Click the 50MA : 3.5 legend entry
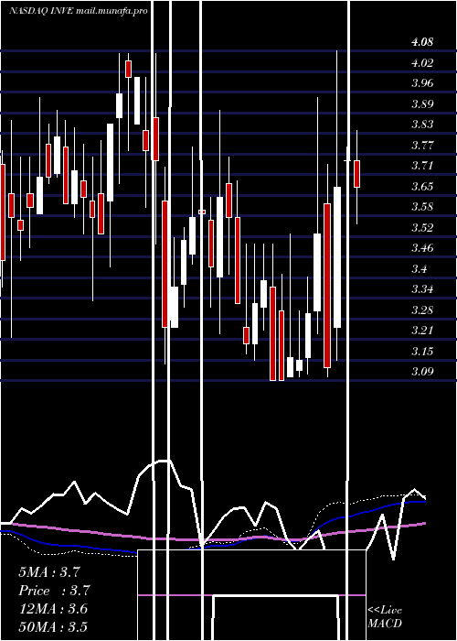The image size is (457, 641). pyautogui.click(x=53, y=627)
